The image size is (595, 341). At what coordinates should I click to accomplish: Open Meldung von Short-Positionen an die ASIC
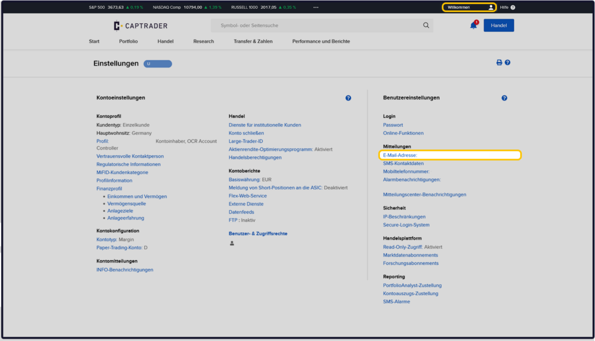(275, 188)
